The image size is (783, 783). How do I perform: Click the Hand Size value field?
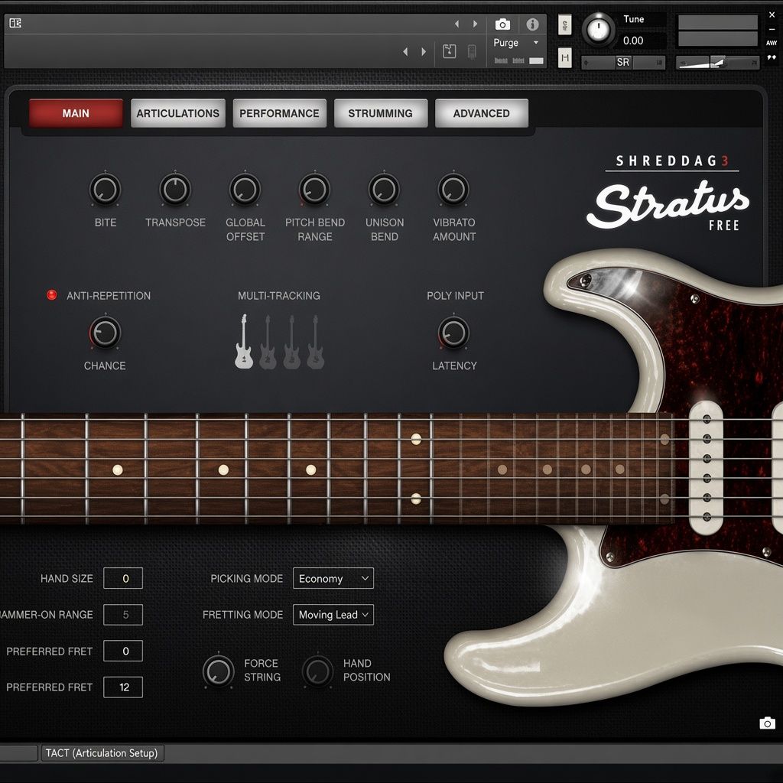click(x=123, y=578)
